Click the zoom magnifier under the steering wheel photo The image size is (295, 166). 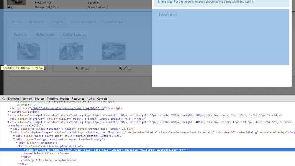pyautogui.click(x=78, y=68)
